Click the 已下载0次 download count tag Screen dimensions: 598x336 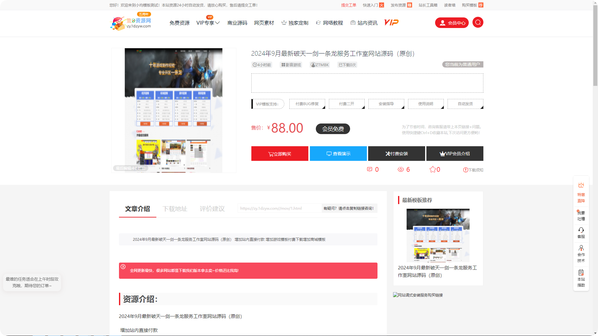(347, 65)
